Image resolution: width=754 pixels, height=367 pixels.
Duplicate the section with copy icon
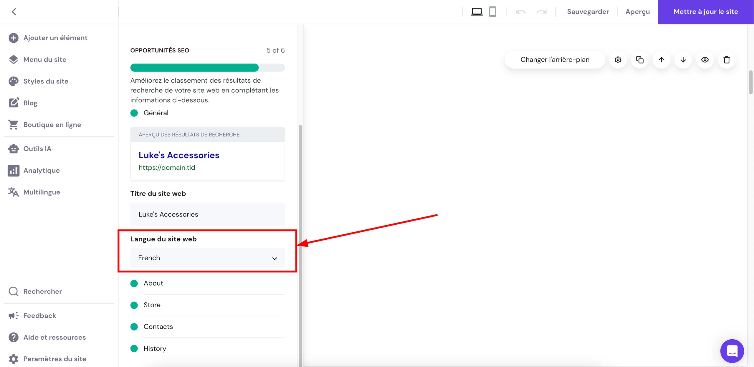tap(640, 60)
